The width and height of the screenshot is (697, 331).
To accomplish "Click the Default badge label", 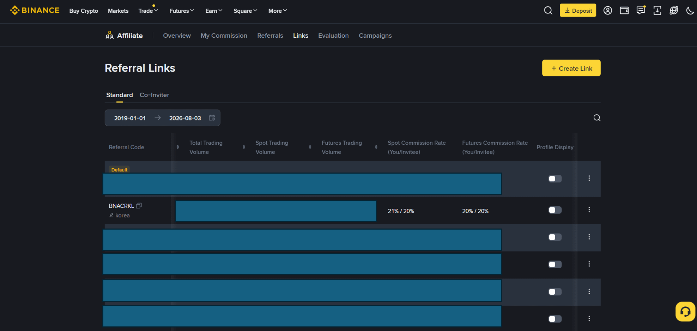I will (x=119, y=170).
